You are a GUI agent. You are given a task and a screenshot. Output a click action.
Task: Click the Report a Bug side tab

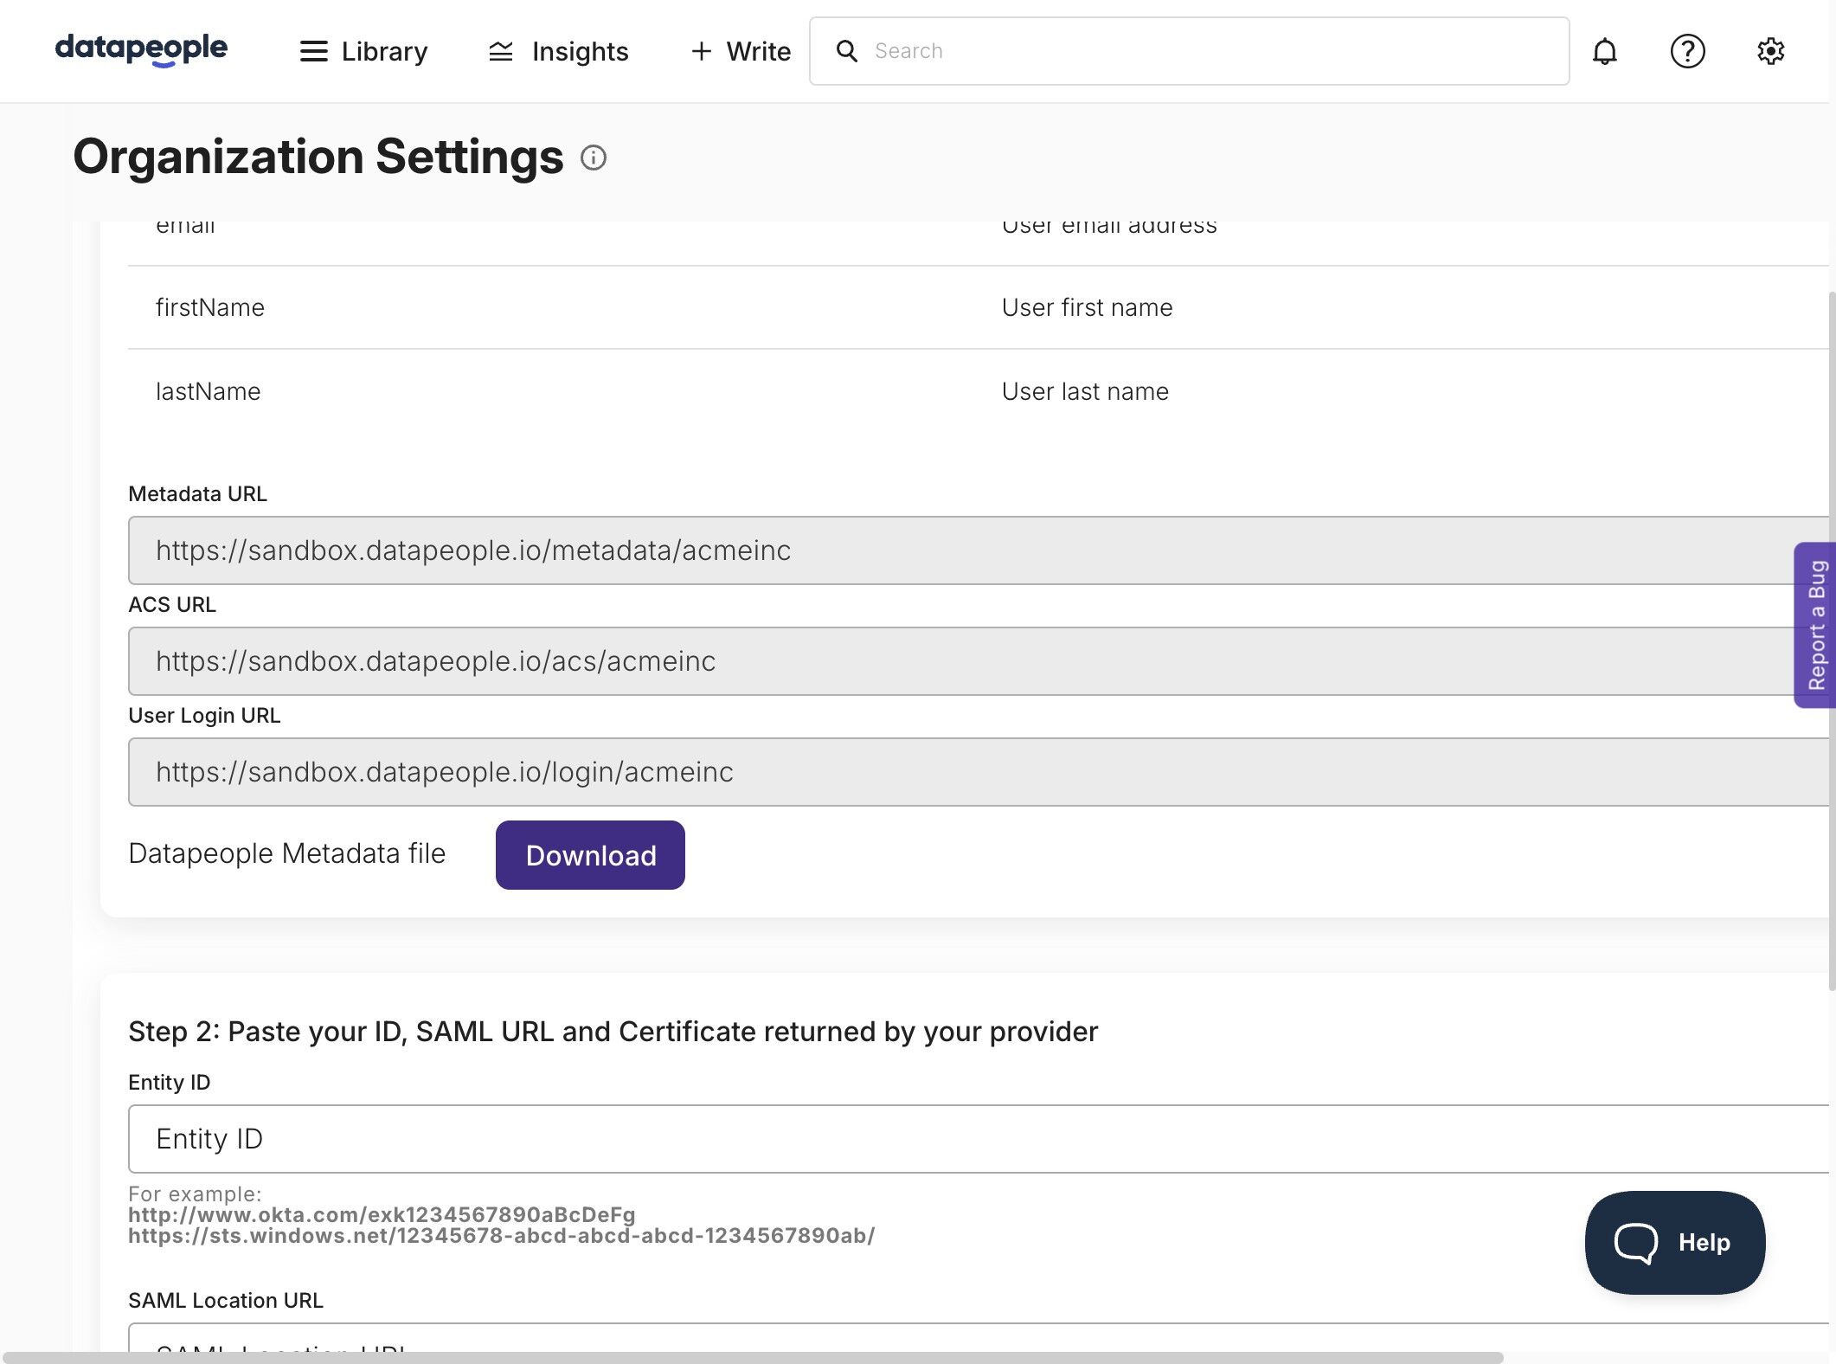pyautogui.click(x=1816, y=625)
